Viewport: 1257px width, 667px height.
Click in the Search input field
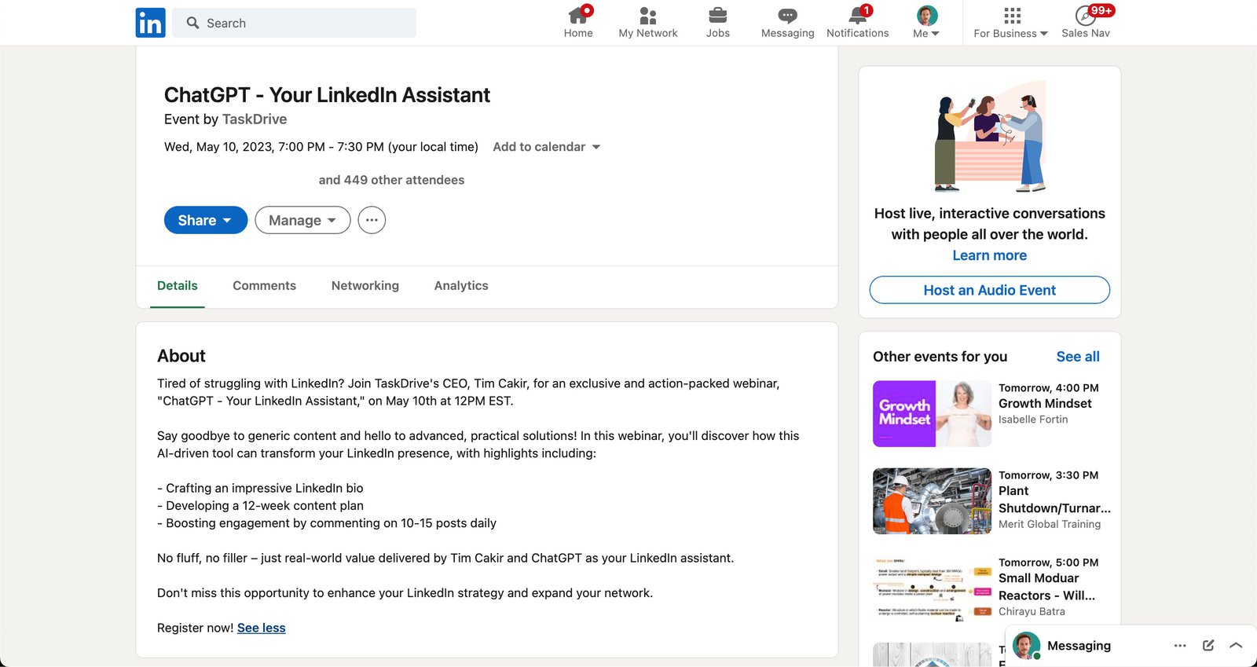point(295,23)
